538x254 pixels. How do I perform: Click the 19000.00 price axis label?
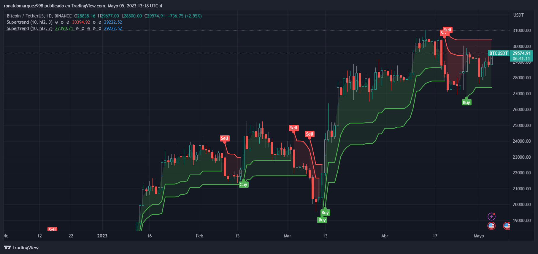pos(522,221)
